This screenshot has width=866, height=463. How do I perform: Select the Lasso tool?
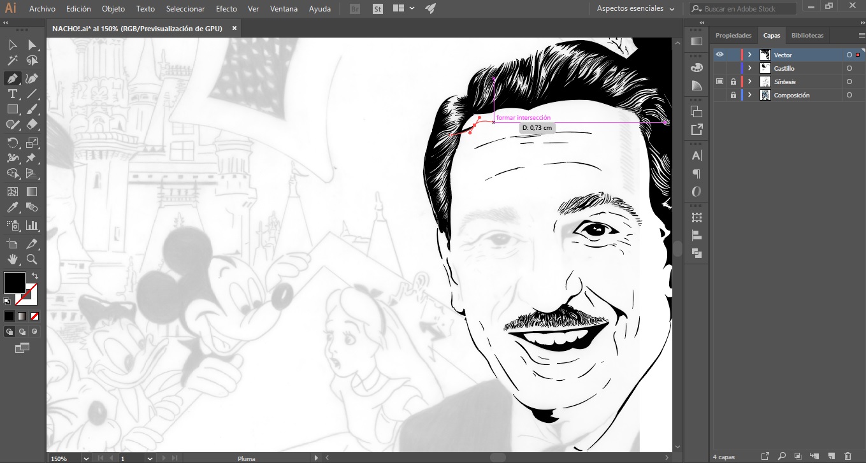[32, 61]
